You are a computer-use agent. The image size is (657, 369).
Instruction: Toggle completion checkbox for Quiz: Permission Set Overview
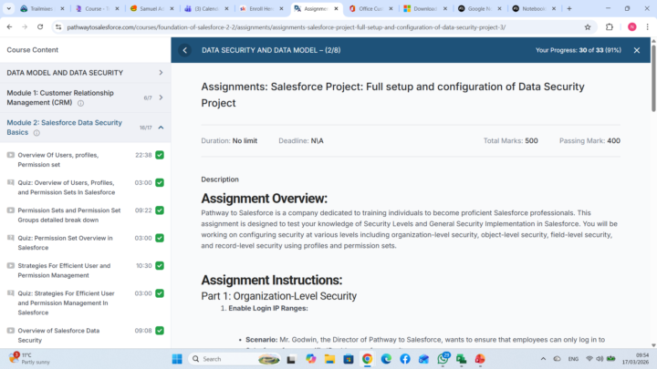160,238
